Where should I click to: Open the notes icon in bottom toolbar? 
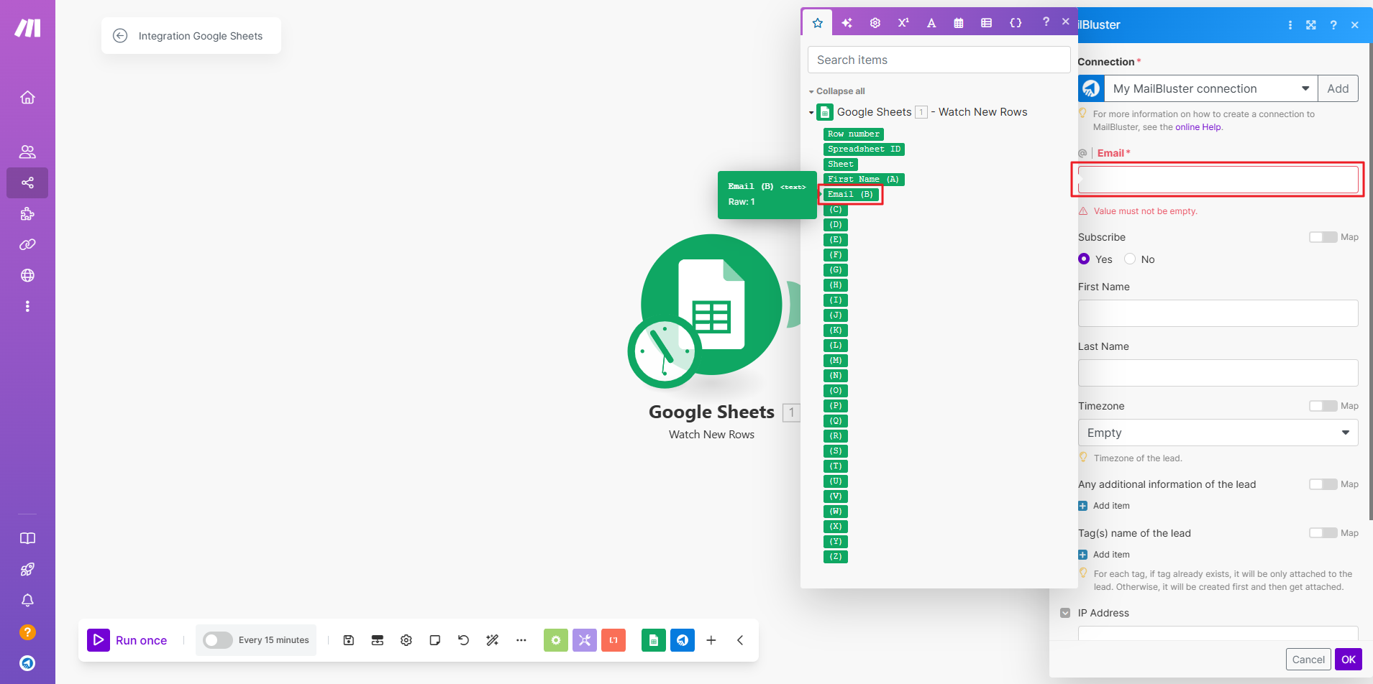click(435, 640)
